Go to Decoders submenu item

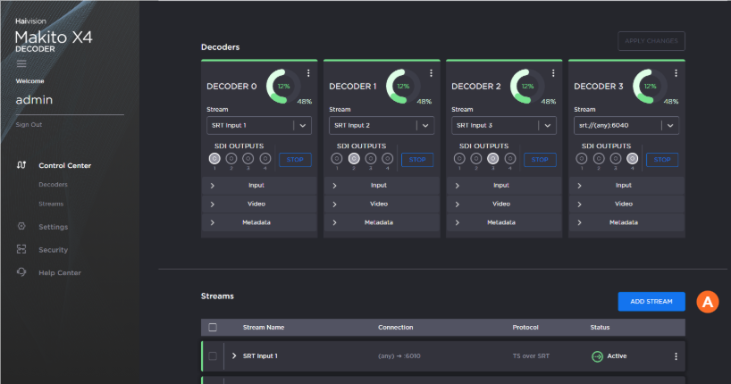[53, 185]
